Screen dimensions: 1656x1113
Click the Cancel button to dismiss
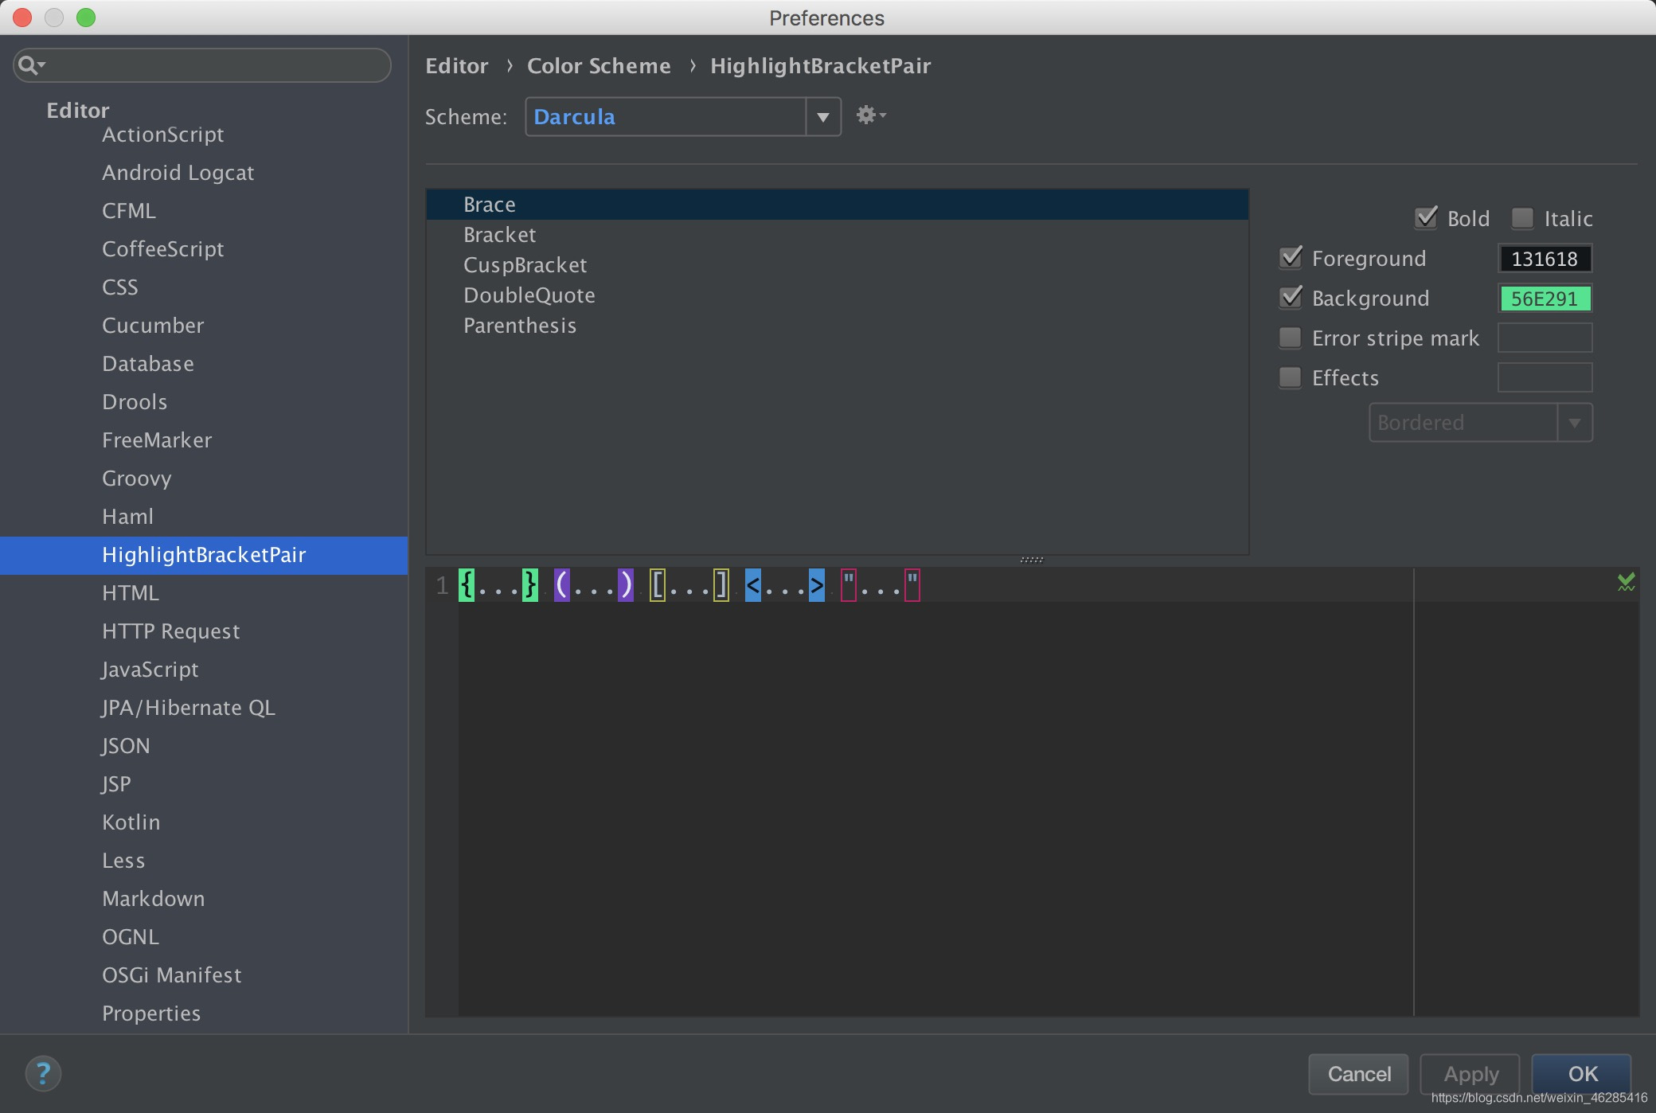pos(1358,1073)
